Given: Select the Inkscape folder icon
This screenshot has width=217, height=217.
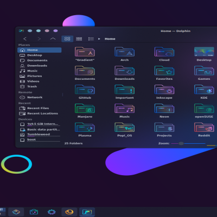Looking at the screenshot, I should (164, 90).
